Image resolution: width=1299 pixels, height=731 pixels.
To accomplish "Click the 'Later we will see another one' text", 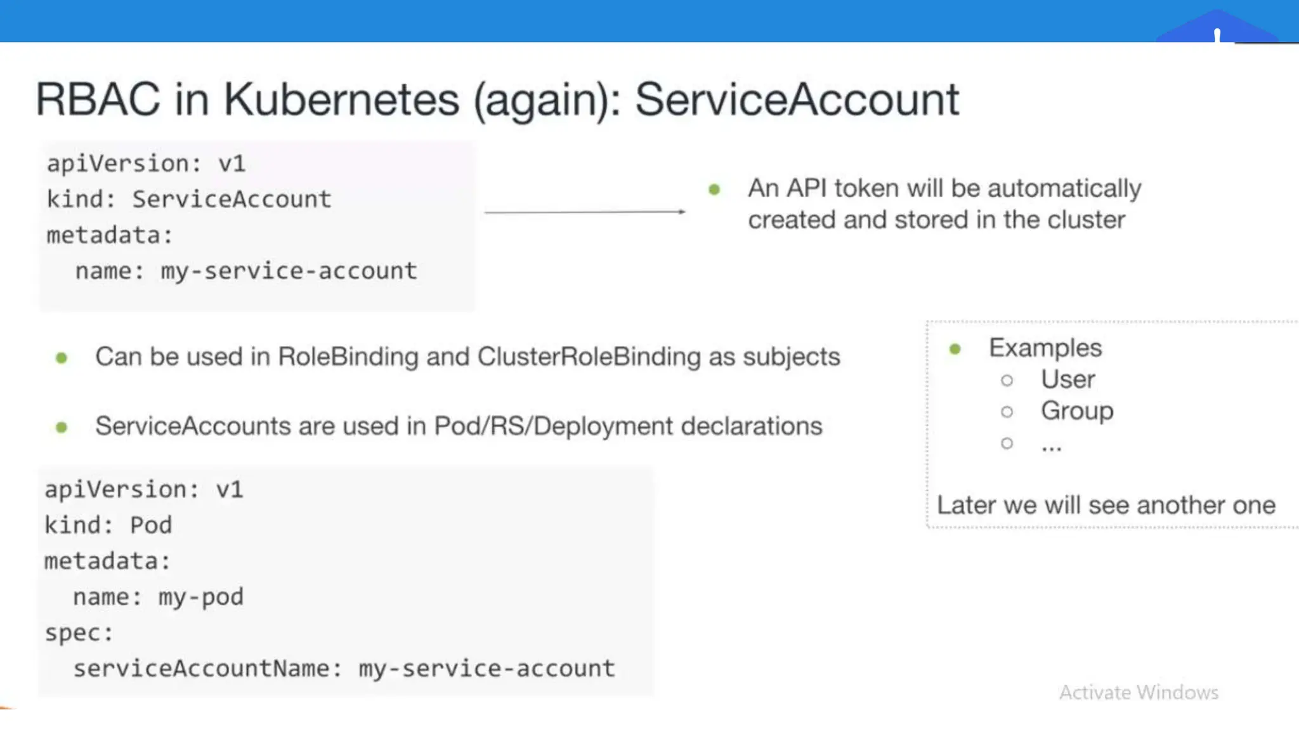I will 1106,505.
